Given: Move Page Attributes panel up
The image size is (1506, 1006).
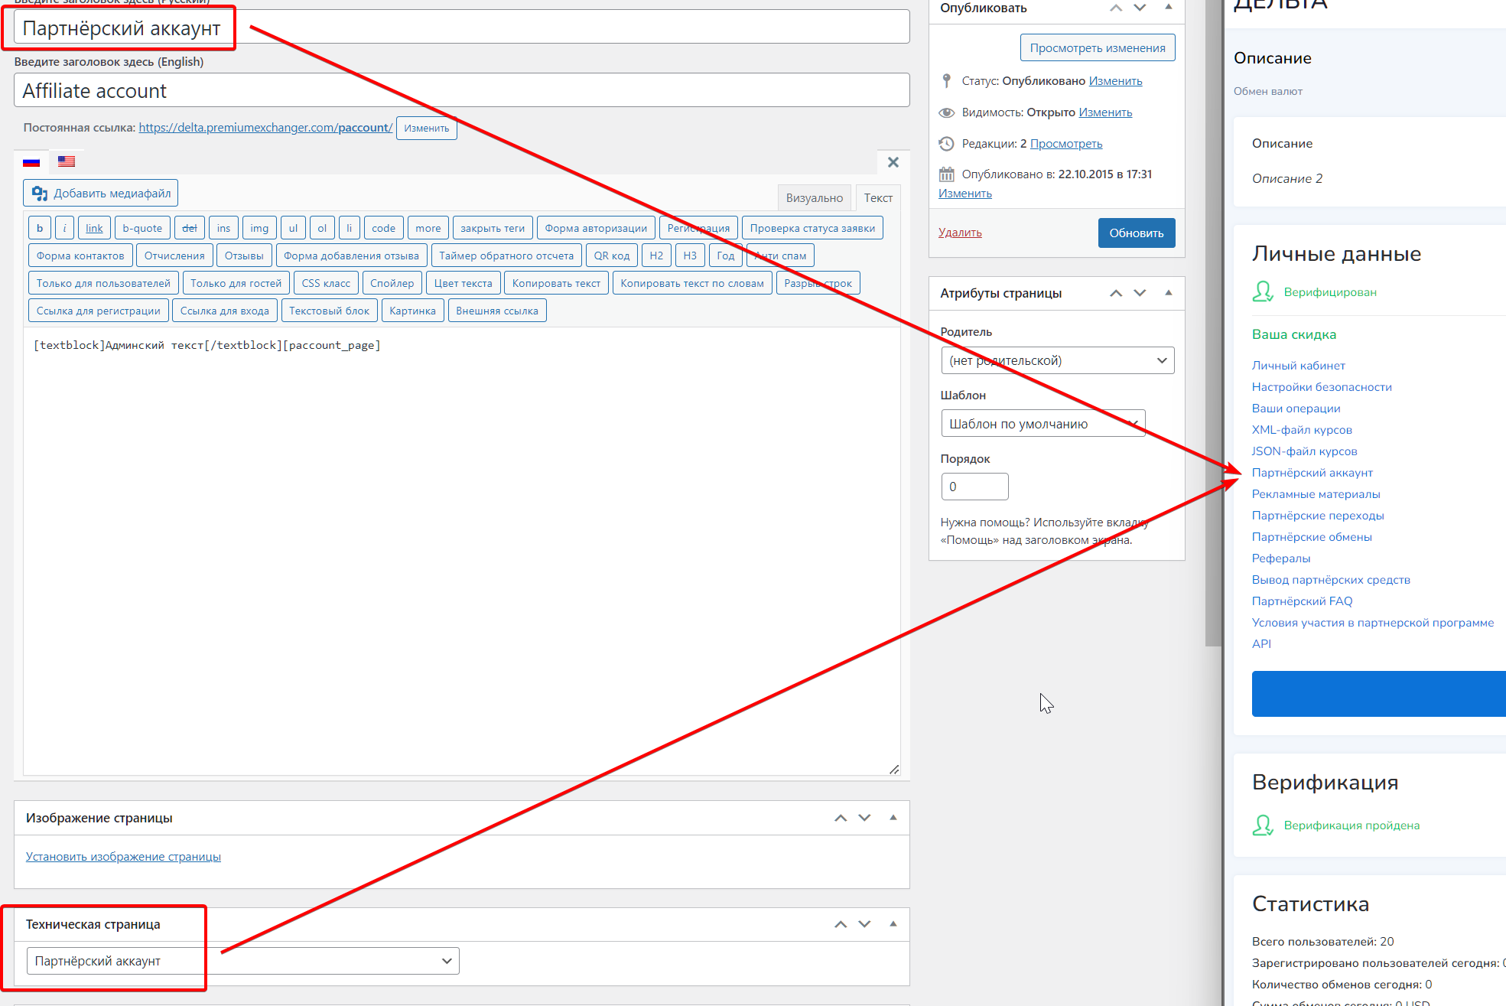Looking at the screenshot, I should click(1116, 293).
